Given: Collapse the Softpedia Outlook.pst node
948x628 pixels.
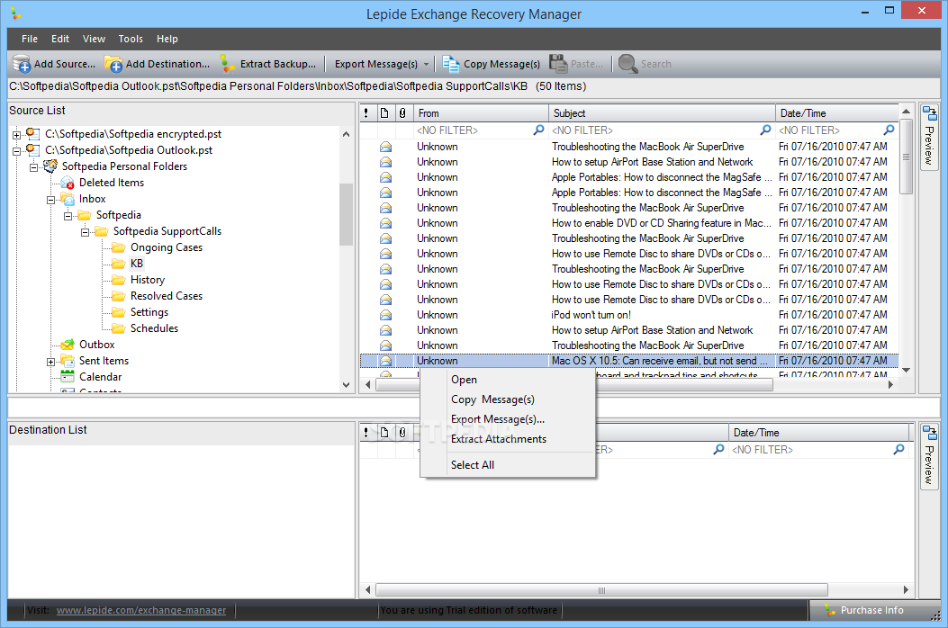Looking at the screenshot, I should pyautogui.click(x=17, y=151).
